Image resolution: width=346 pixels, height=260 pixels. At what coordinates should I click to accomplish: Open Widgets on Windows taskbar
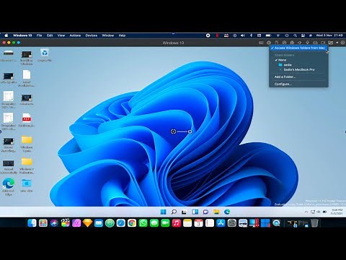pos(195,212)
